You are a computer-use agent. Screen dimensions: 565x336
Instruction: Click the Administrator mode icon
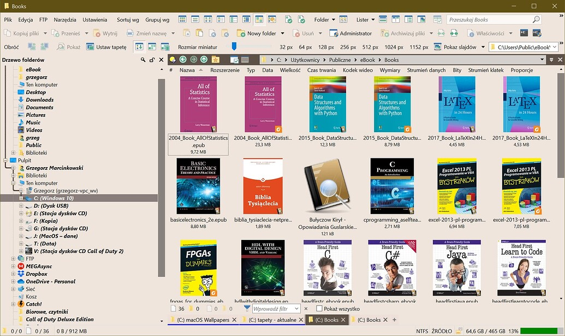tap(334, 33)
